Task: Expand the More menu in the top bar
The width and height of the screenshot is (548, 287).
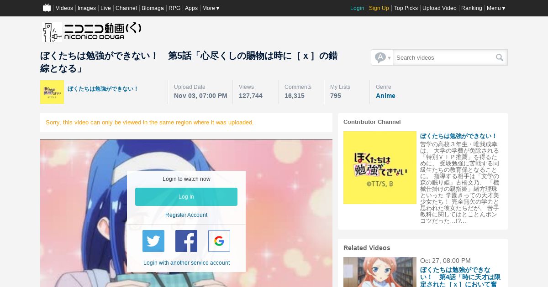Action: pyautogui.click(x=211, y=8)
